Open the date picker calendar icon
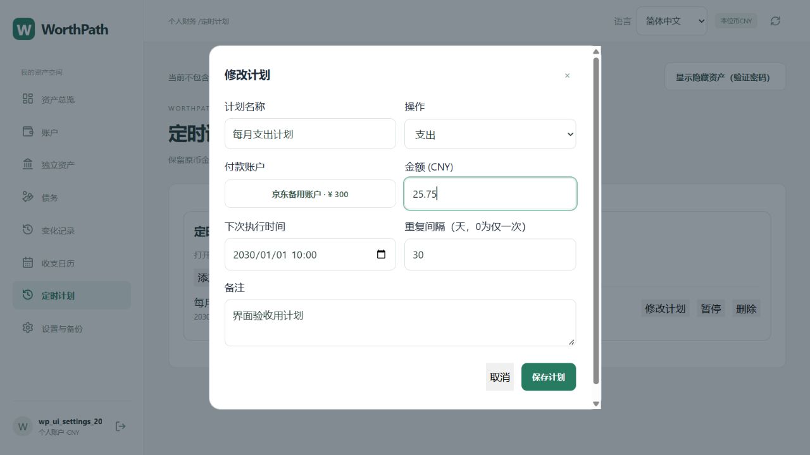The height and width of the screenshot is (455, 810). [x=381, y=255]
